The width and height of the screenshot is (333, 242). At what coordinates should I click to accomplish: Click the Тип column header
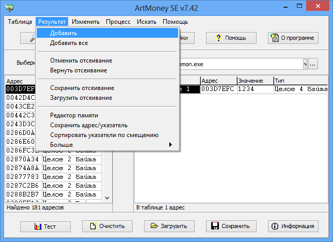coord(300,81)
